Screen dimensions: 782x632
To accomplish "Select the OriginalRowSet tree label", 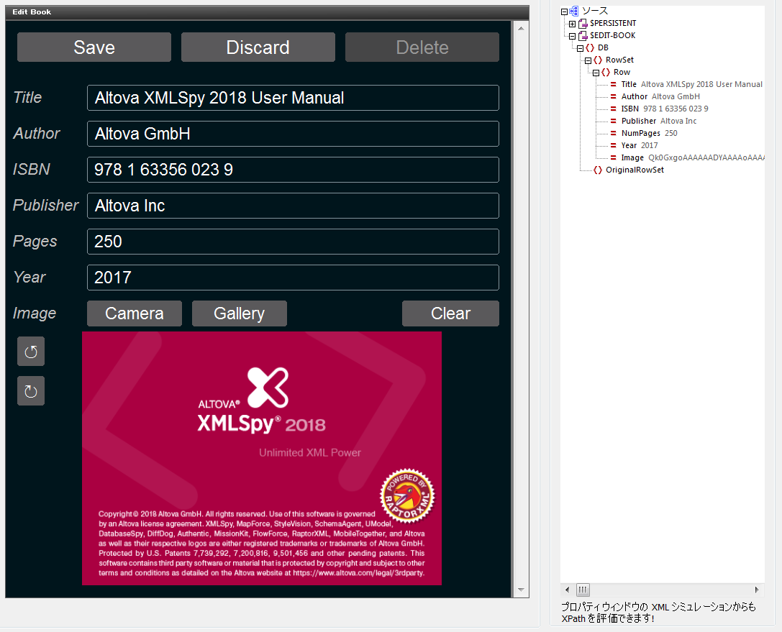I will coord(635,170).
